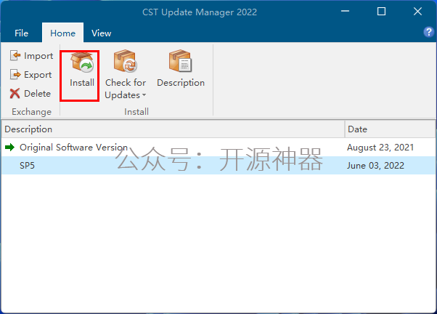Minimize the CST Update Manager window

(345, 12)
